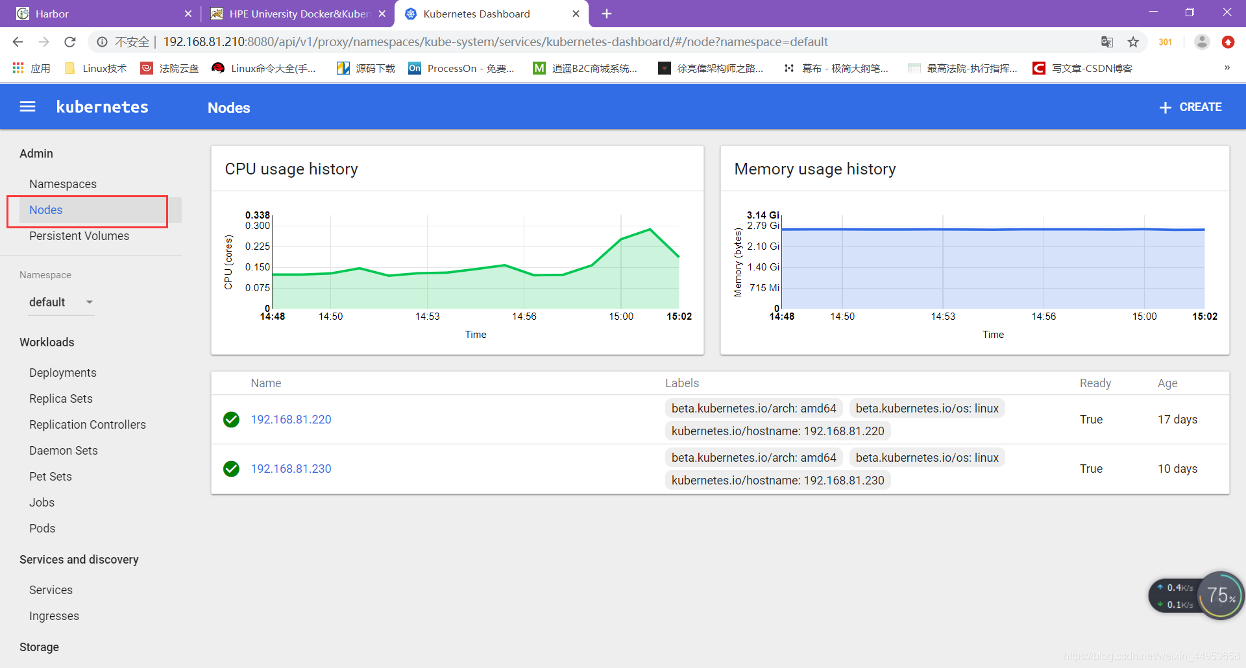This screenshot has width=1246, height=668.
Task: Click the browser forward arrow
Action: pyautogui.click(x=43, y=42)
